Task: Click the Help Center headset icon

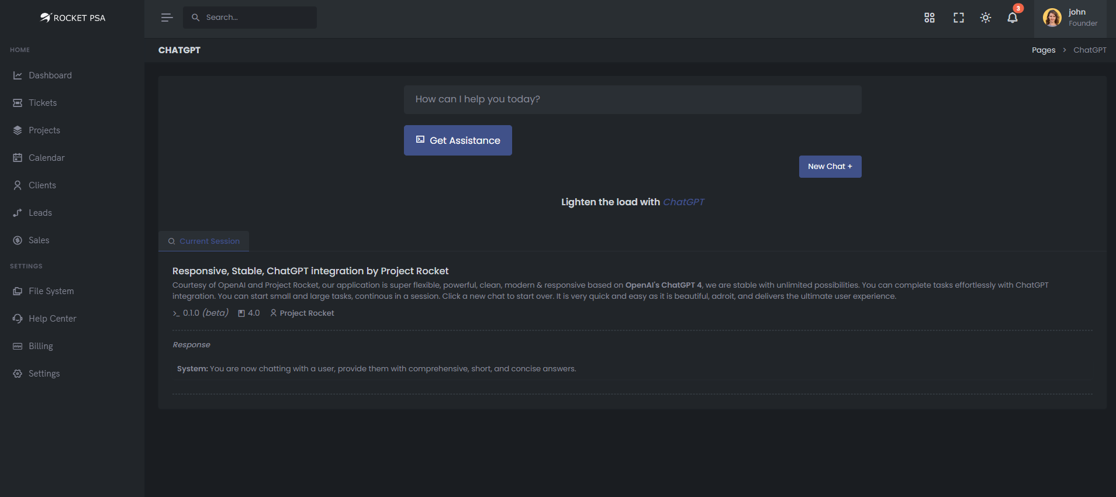Action: [x=18, y=319]
